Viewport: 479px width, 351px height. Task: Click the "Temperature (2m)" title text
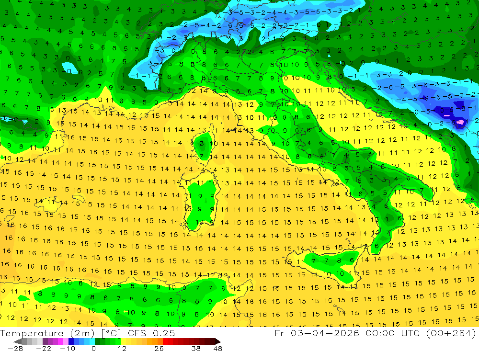[x=47, y=333]
